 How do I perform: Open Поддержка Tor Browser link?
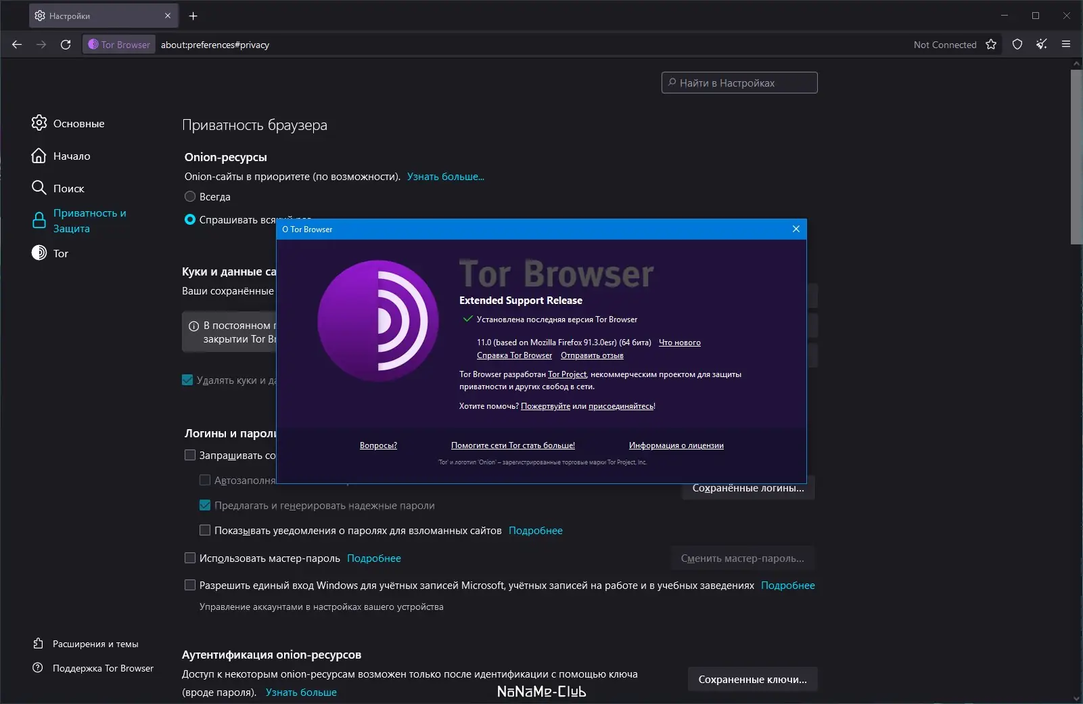(93, 668)
